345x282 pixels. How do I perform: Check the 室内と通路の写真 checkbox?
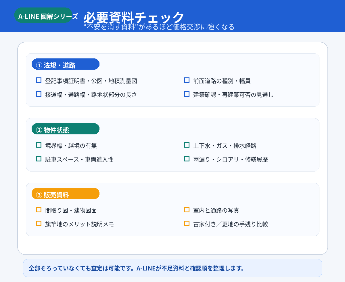pos(187,210)
